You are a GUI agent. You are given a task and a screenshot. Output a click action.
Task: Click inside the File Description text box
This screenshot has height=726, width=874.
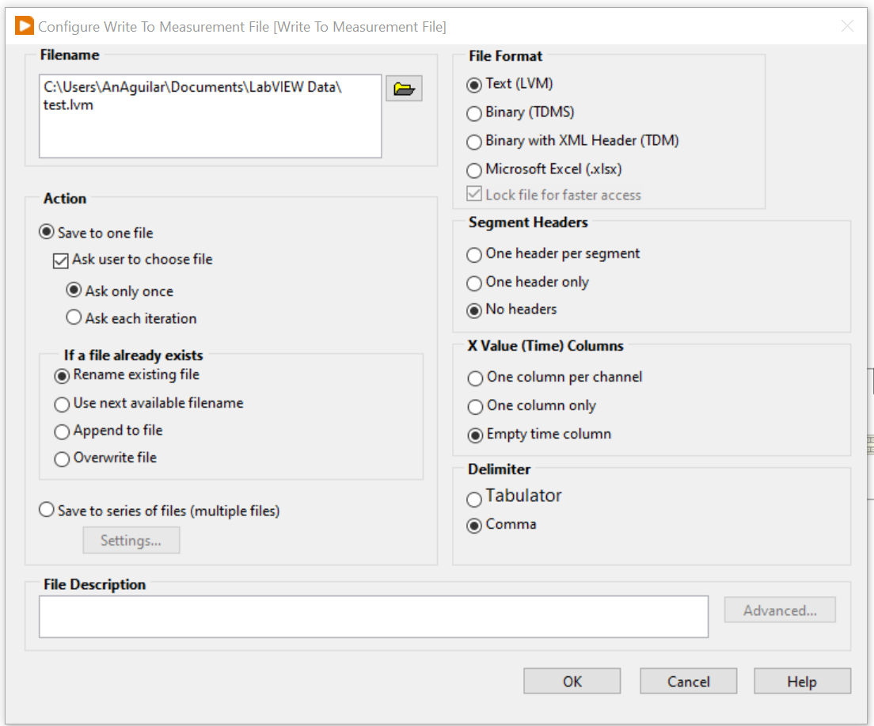[x=373, y=617]
